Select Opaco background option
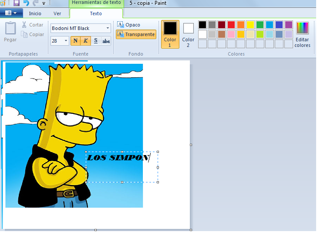 coord(129,25)
